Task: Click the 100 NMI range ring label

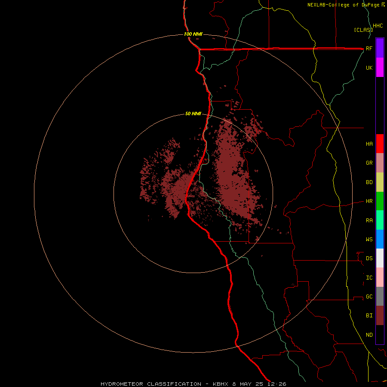Action: [x=193, y=34]
